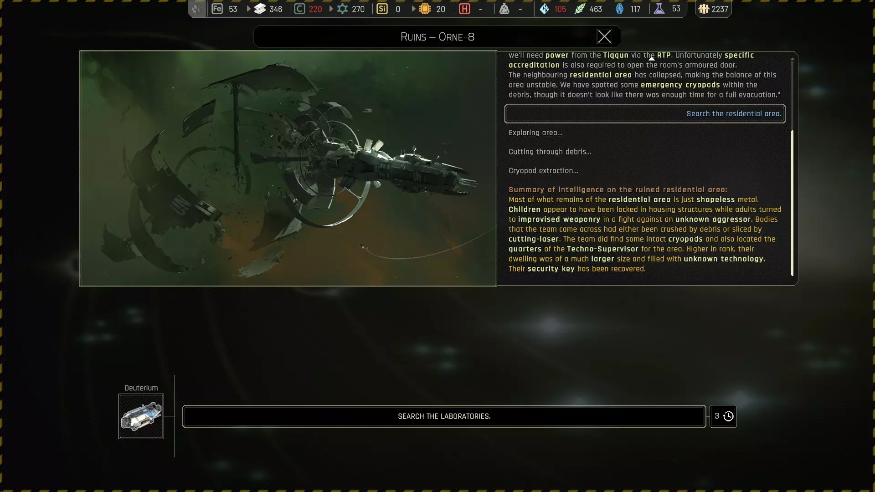Select Search the residential area option

(644, 114)
